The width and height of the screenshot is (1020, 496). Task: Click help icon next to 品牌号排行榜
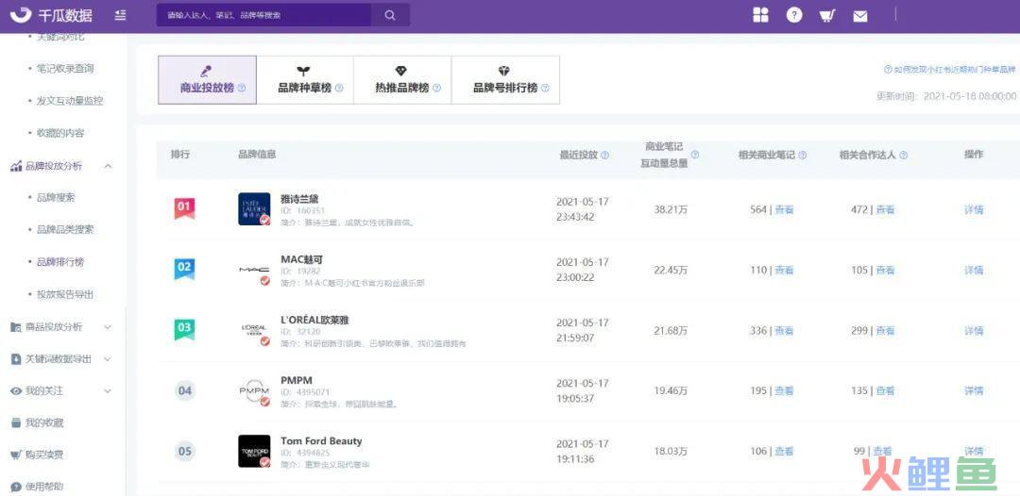click(x=545, y=89)
